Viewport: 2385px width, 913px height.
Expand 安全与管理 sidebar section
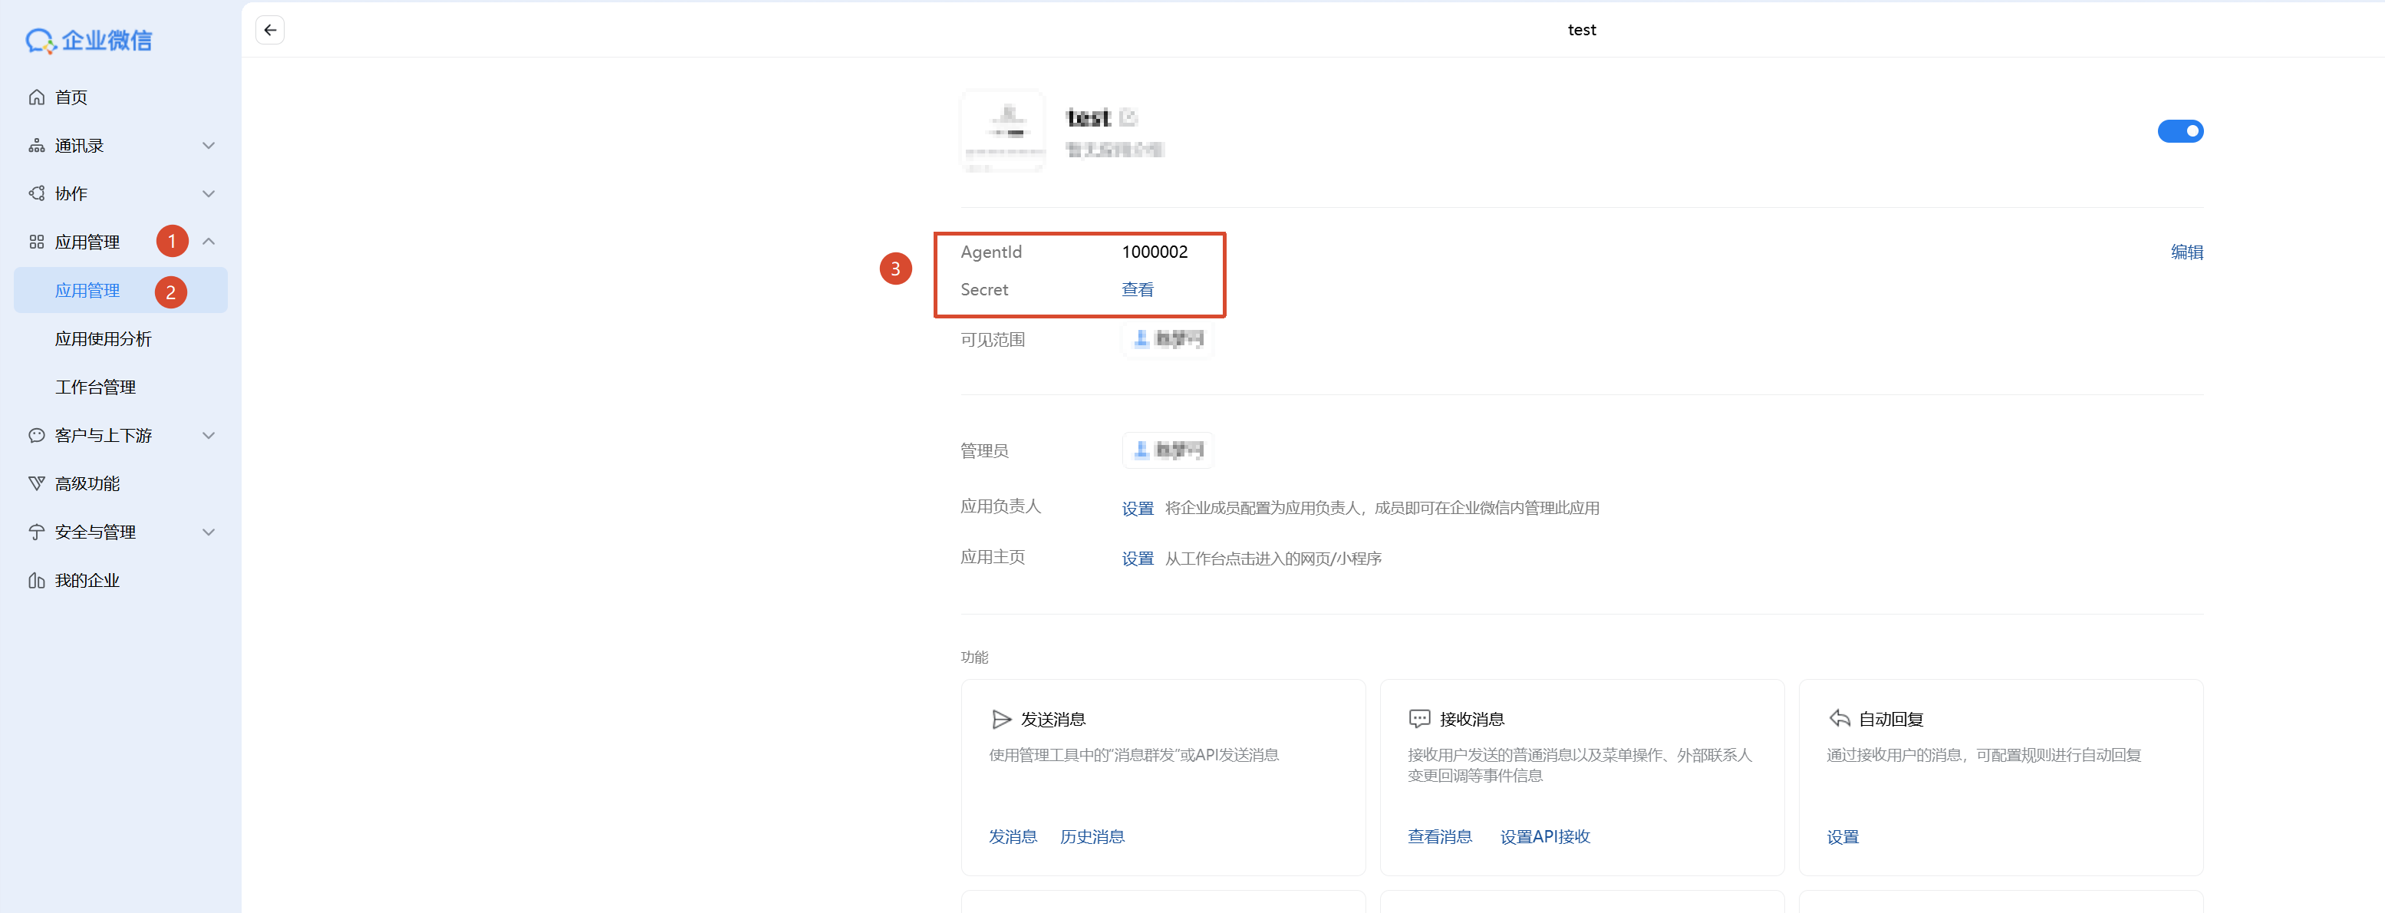(209, 532)
